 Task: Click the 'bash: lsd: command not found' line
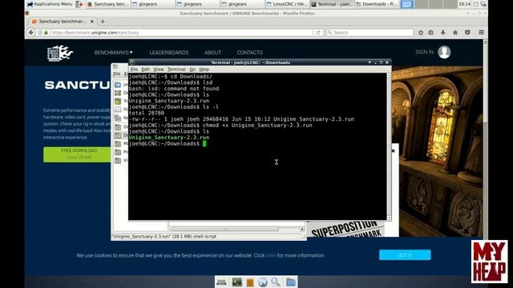[x=174, y=89]
